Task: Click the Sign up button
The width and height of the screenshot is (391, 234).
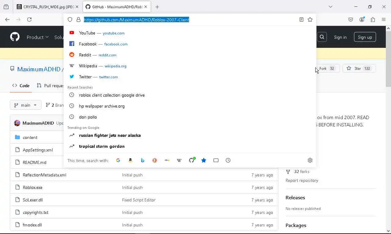Action: click(365, 37)
